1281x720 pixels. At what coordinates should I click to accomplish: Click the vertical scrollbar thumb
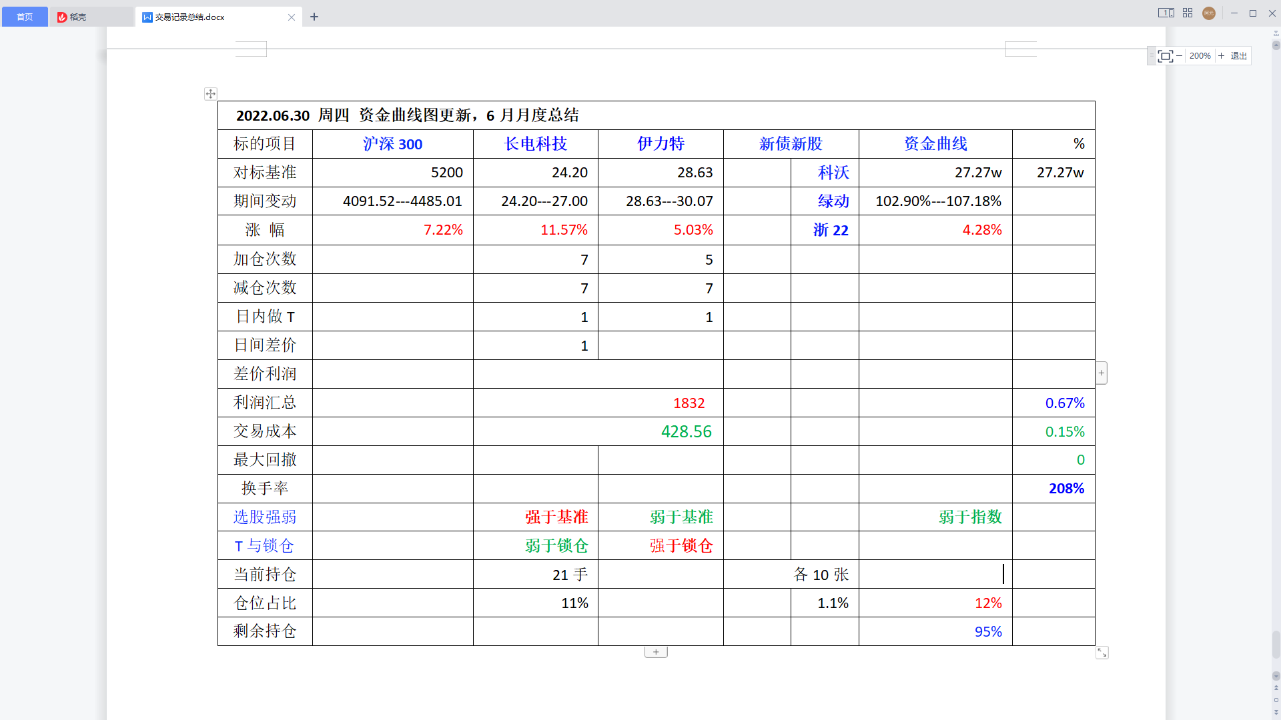click(x=1276, y=644)
